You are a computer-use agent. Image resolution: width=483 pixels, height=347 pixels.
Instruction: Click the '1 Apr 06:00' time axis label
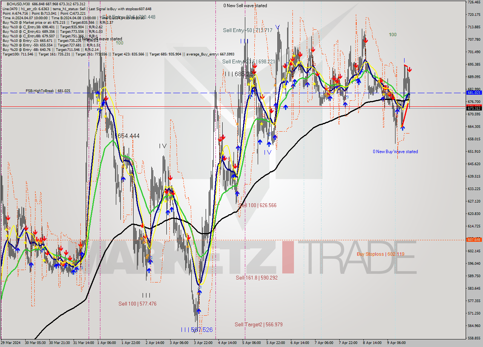tap(107, 343)
